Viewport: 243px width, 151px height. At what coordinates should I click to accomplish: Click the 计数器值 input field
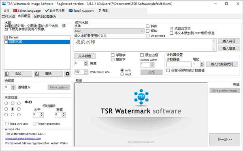[x=179, y=64]
